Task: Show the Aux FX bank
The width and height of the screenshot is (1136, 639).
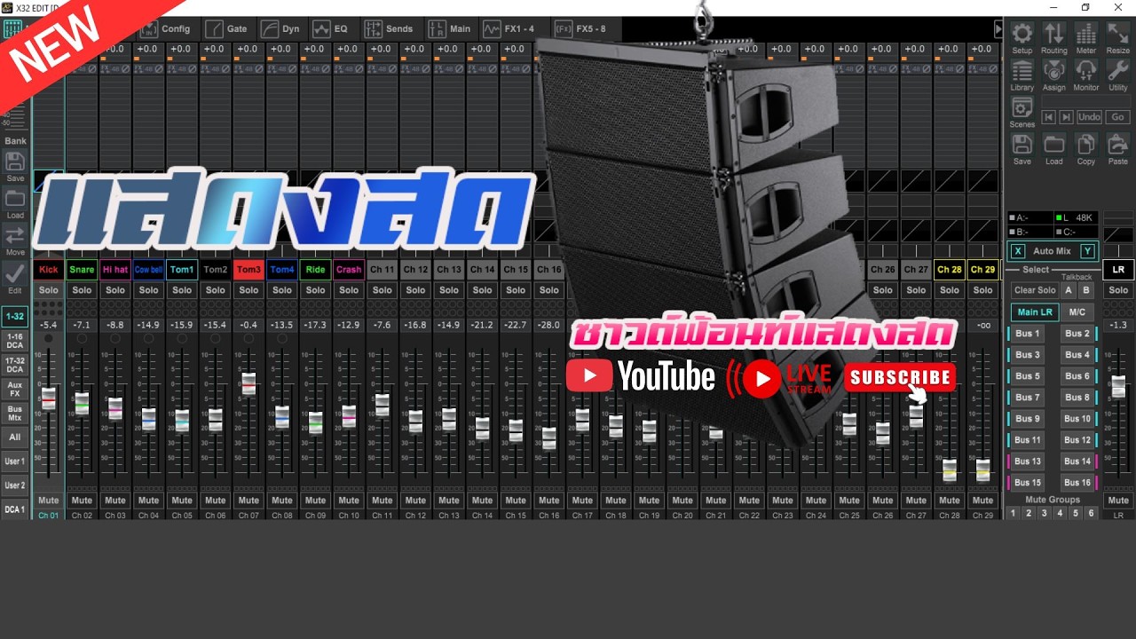Action: point(15,389)
